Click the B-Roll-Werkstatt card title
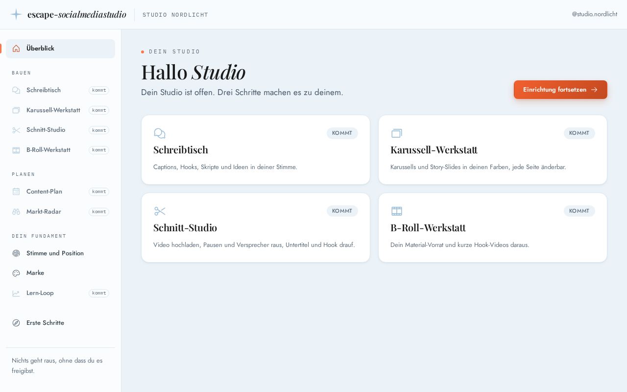 [428, 227]
